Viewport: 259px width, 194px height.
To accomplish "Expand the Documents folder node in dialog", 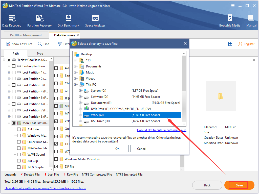I will point(75,66).
